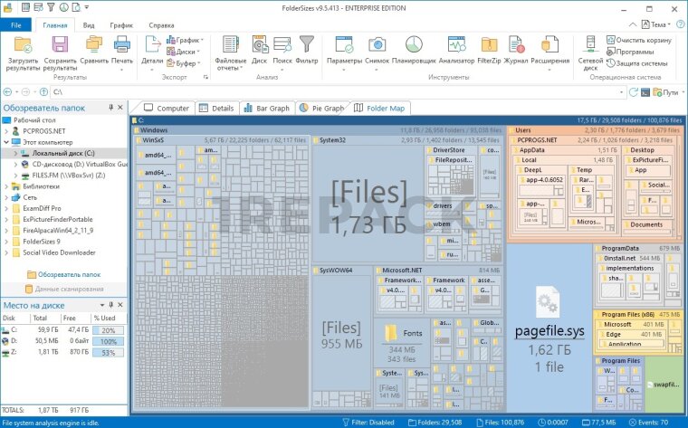Toggle the pin on Обозреватель папок panel
688x428 pixels.
coord(111,108)
